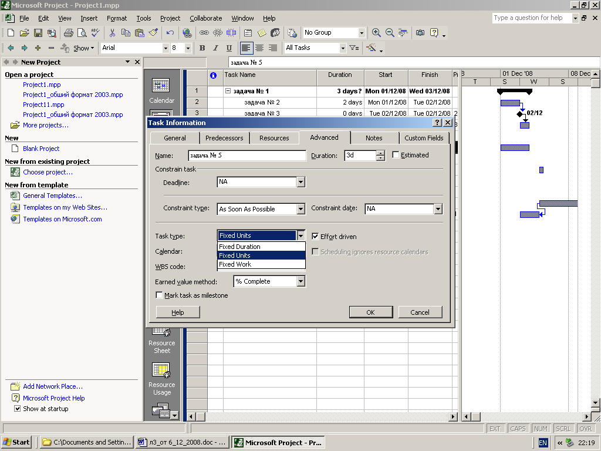
Task: Open the Collaborate menu
Action: [206, 18]
